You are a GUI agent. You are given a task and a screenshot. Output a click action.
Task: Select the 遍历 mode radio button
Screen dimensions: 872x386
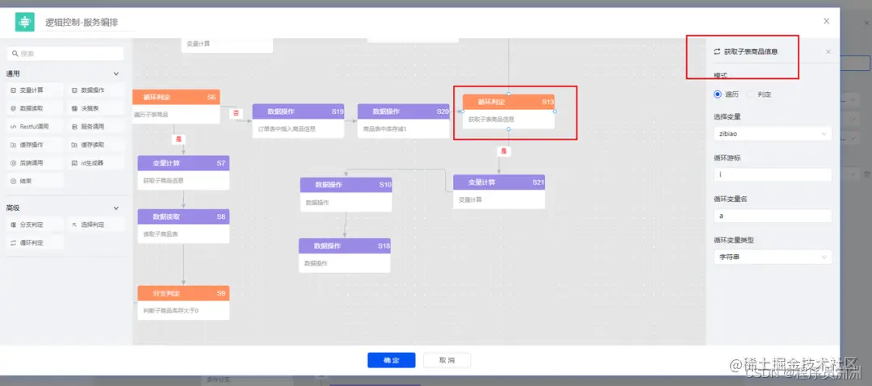coord(718,94)
